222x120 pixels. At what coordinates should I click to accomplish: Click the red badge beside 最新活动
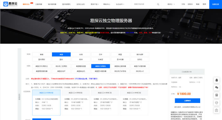tap(32, 3)
